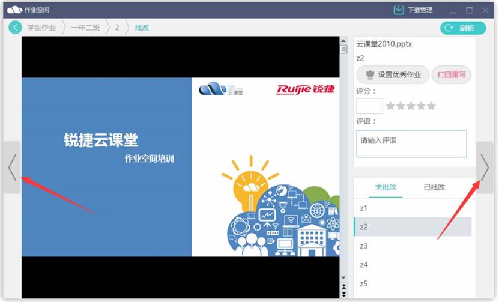Click the preview scrollbar thumb
The image size is (499, 302).
click(343, 49)
